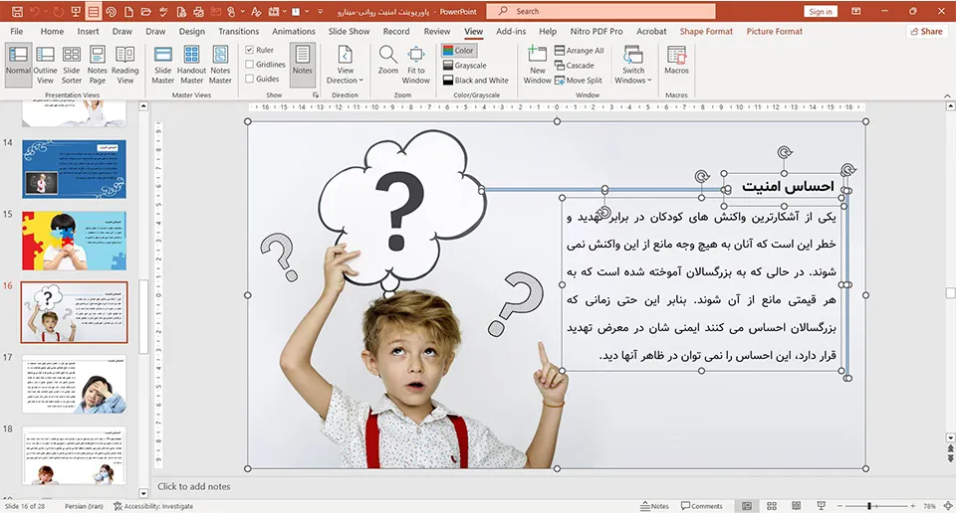
Task: Fit slide to window
Action: pyautogui.click(x=416, y=65)
